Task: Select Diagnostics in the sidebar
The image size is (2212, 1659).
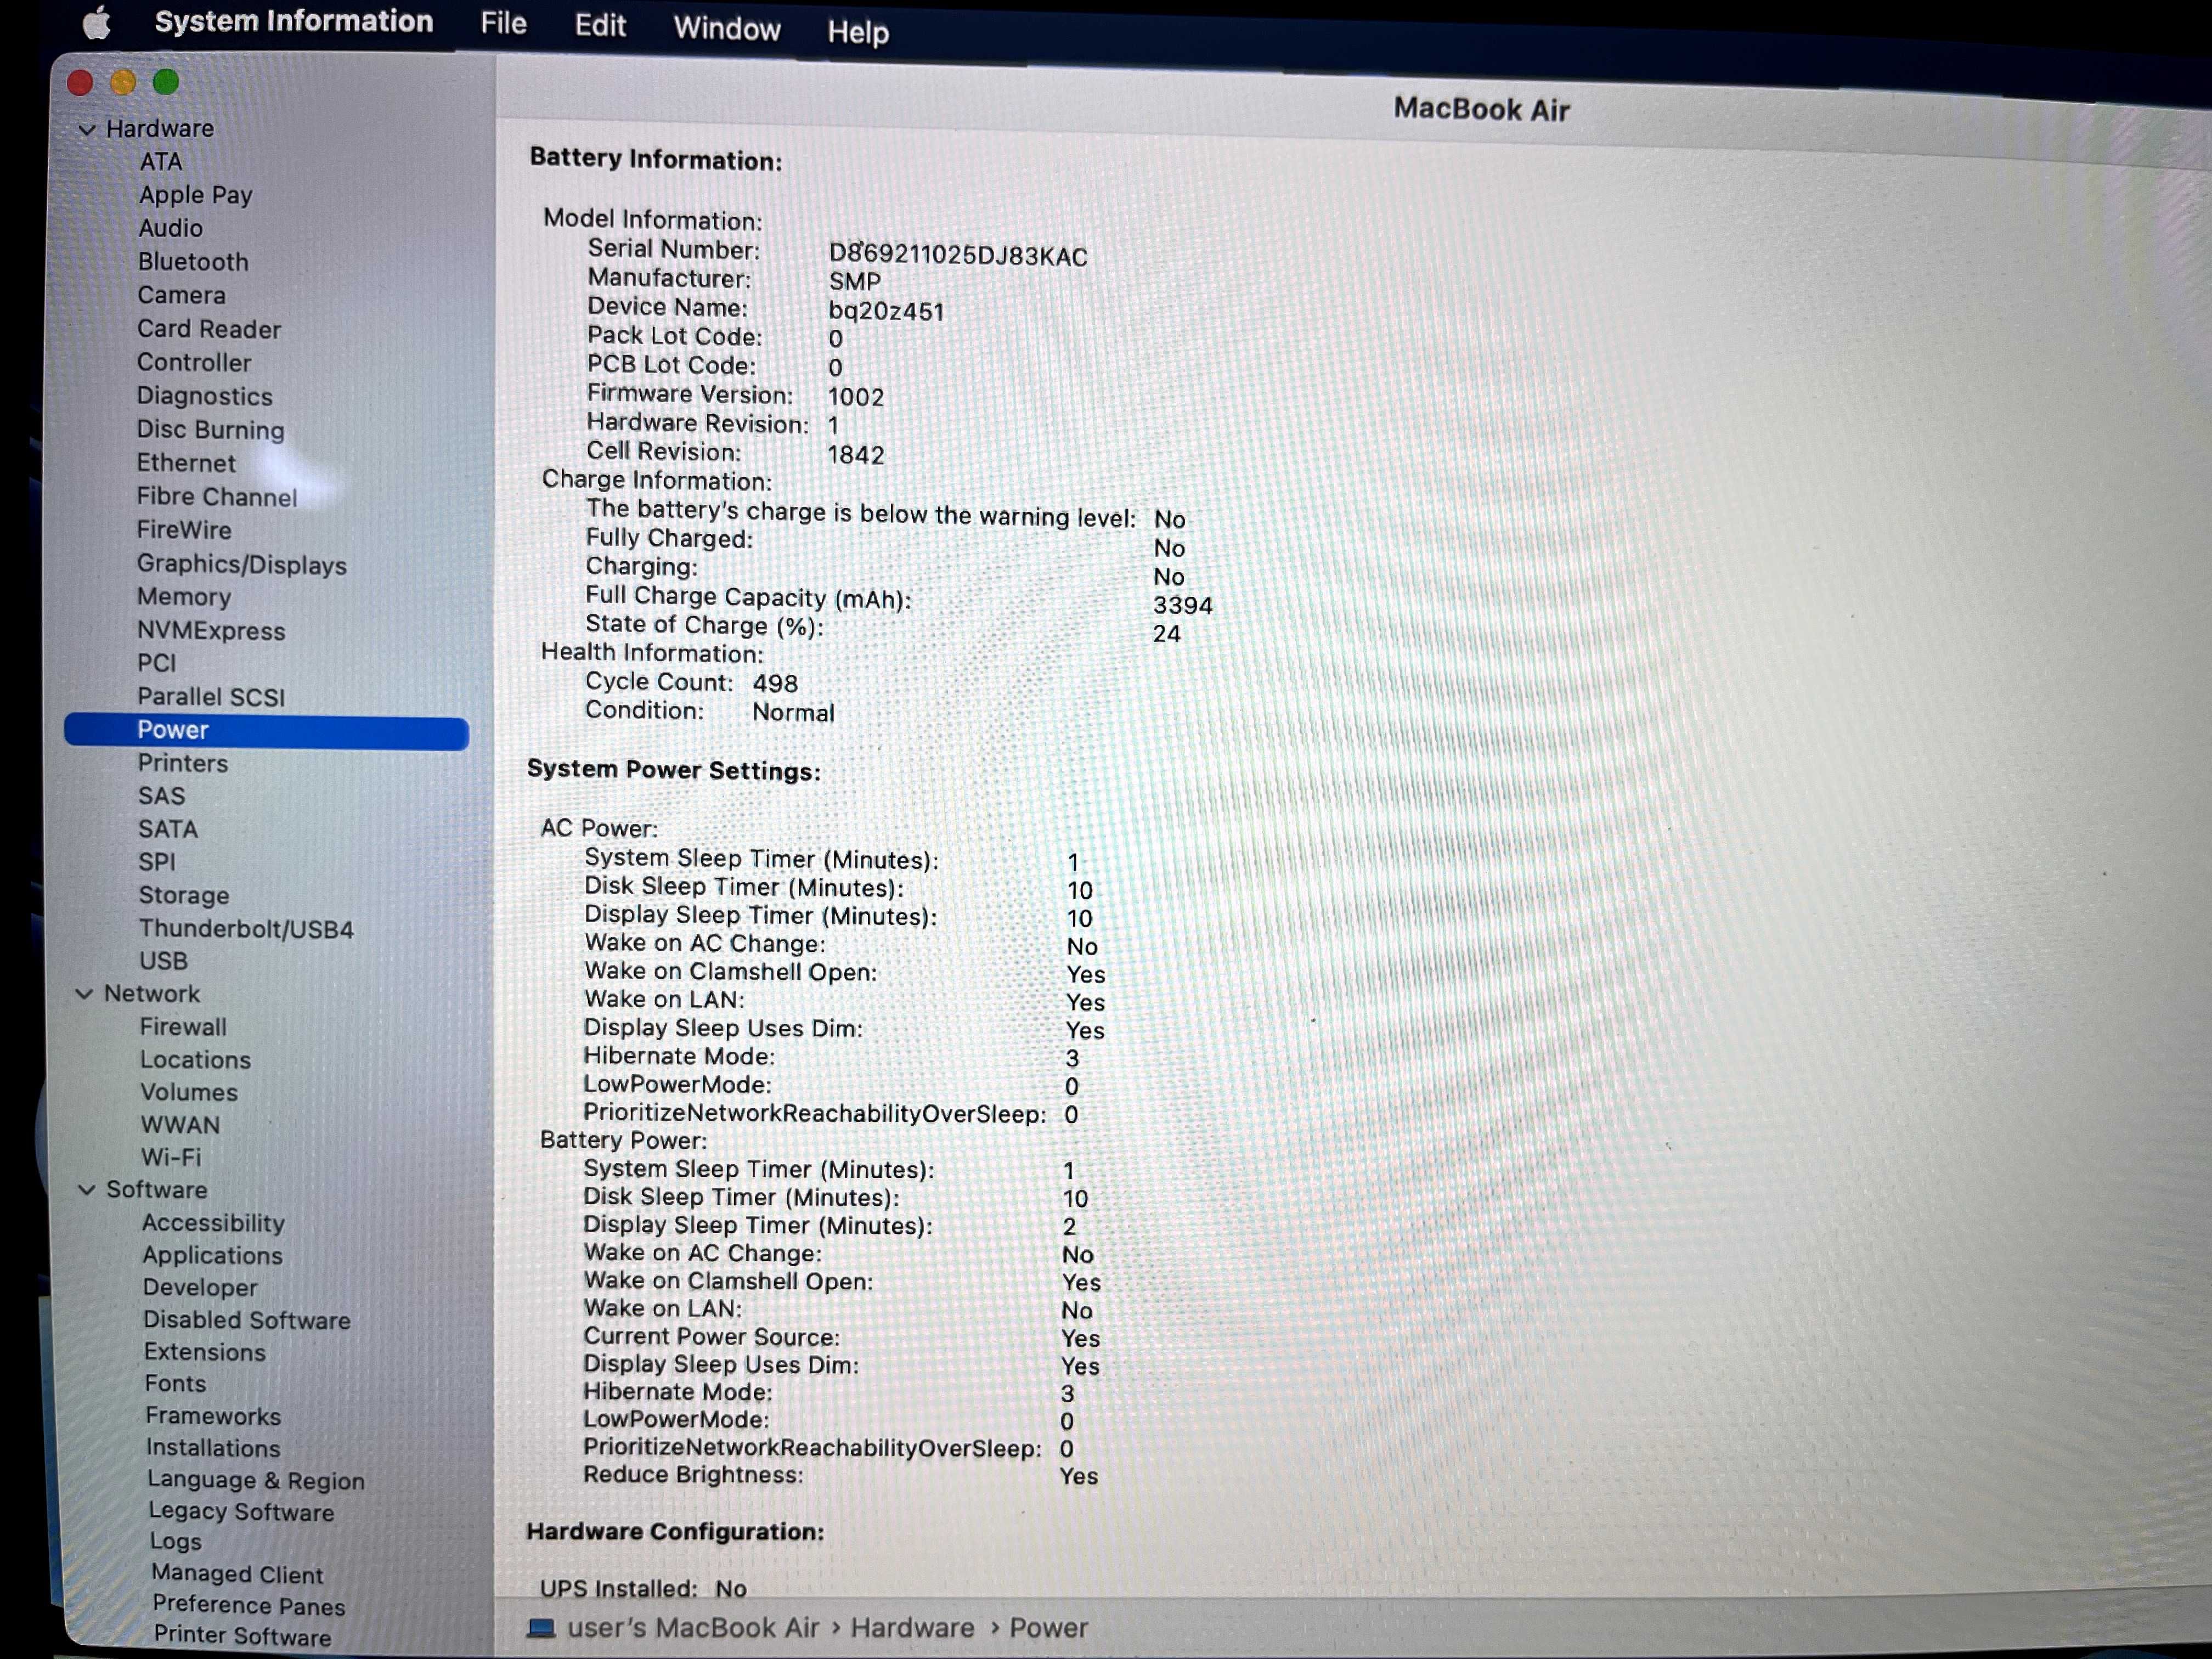Action: 205,396
